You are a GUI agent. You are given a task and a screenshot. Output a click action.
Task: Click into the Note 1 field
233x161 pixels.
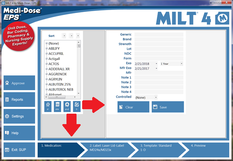coord(159,78)
